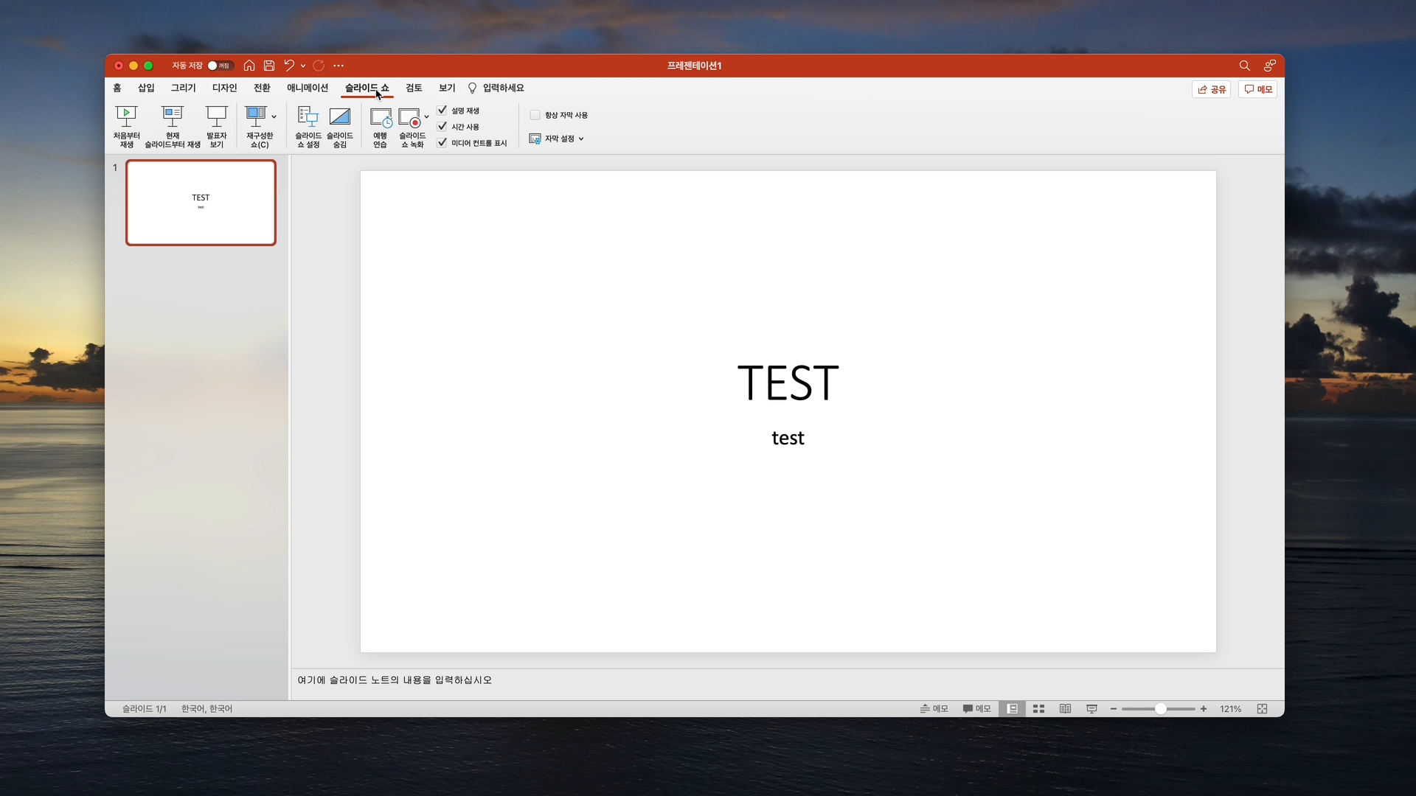Enable always use subtitles checkbox
Image resolution: width=1416 pixels, height=796 pixels.
(535, 115)
